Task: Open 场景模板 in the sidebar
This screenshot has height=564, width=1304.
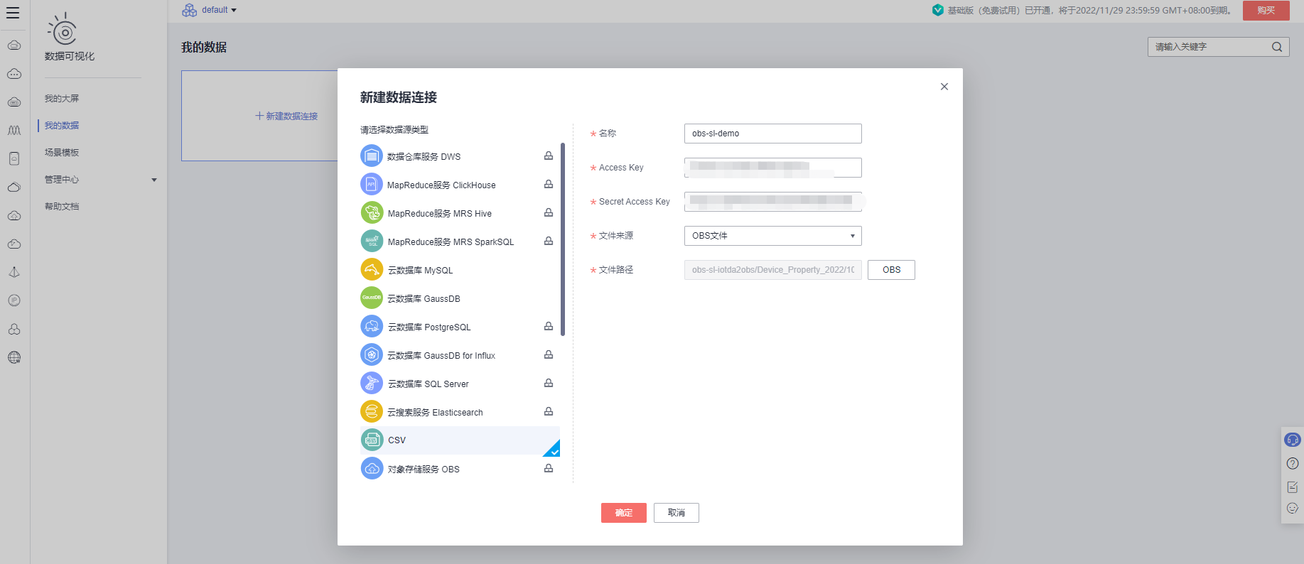Action: (62, 153)
